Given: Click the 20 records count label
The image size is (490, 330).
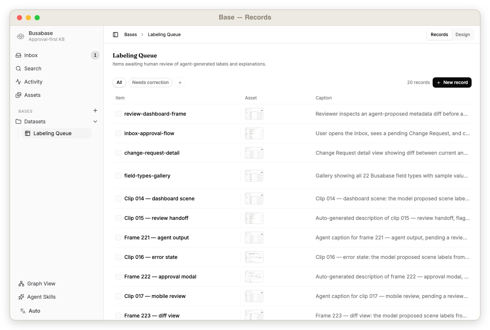Looking at the screenshot, I should point(418,82).
